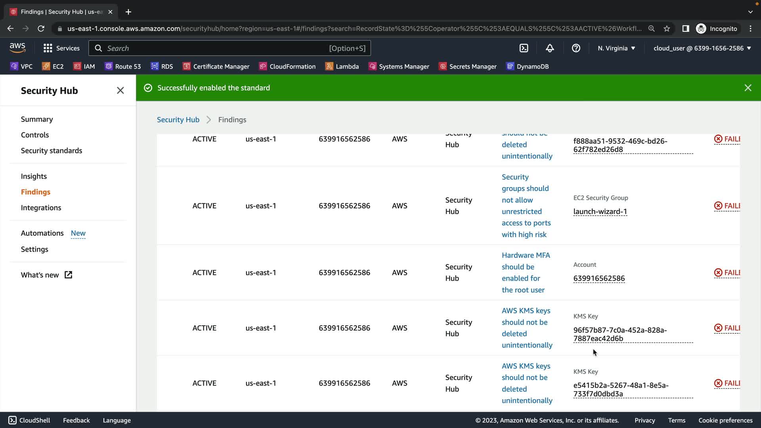Viewport: 761px width, 428px height.
Task: Open the DynamoDB favorites shortcut
Action: click(x=528, y=67)
